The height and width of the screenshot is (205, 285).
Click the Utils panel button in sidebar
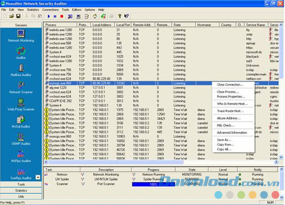click(x=21, y=197)
